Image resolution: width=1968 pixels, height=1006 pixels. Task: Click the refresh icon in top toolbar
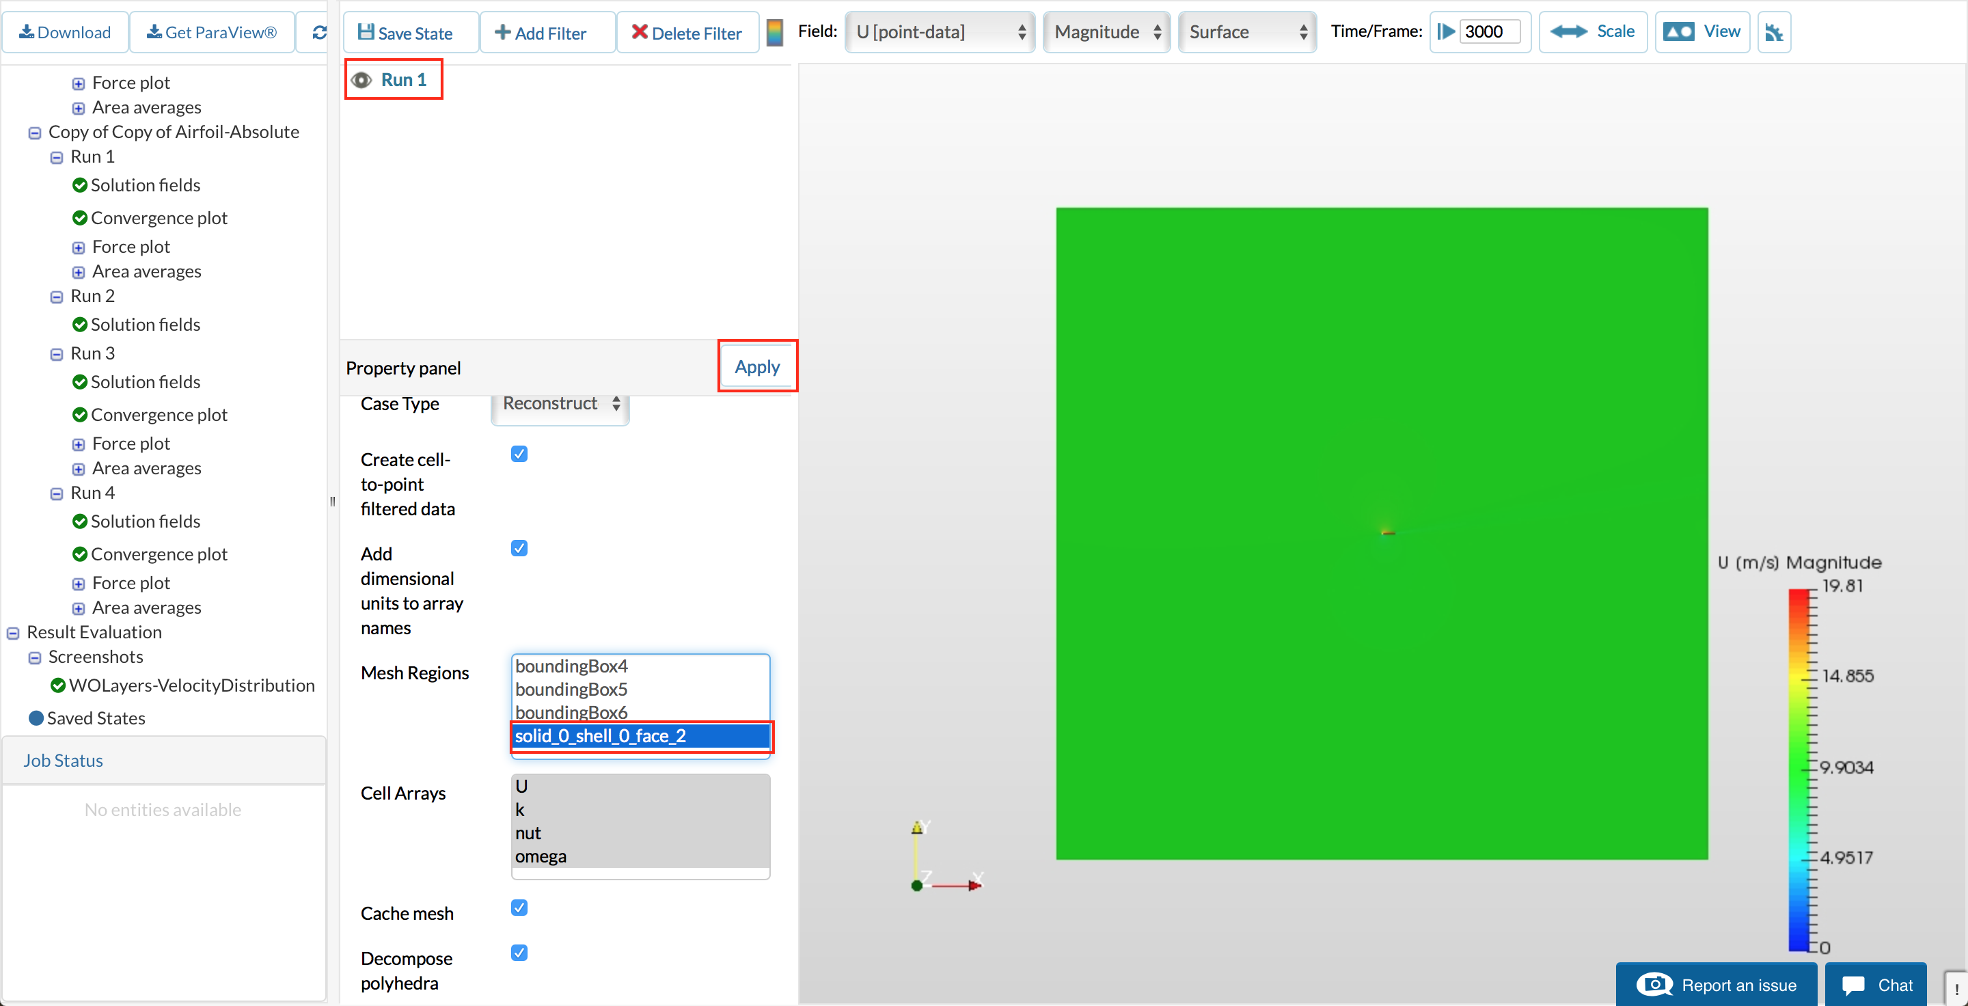[x=318, y=32]
